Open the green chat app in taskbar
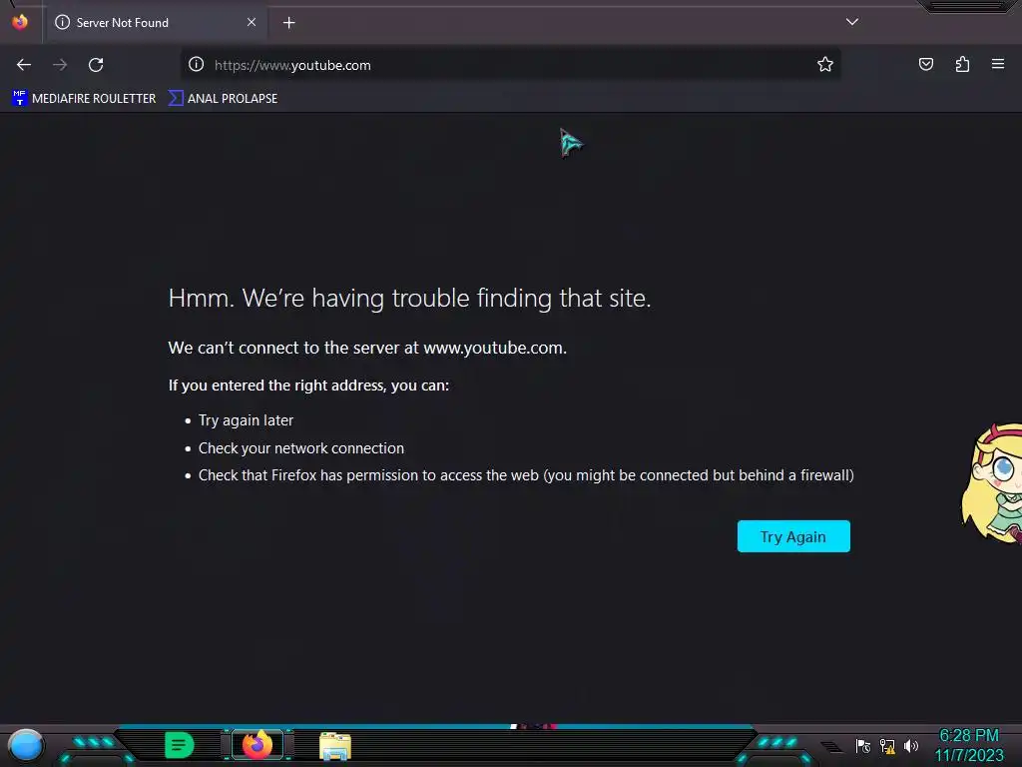 pyautogui.click(x=180, y=745)
